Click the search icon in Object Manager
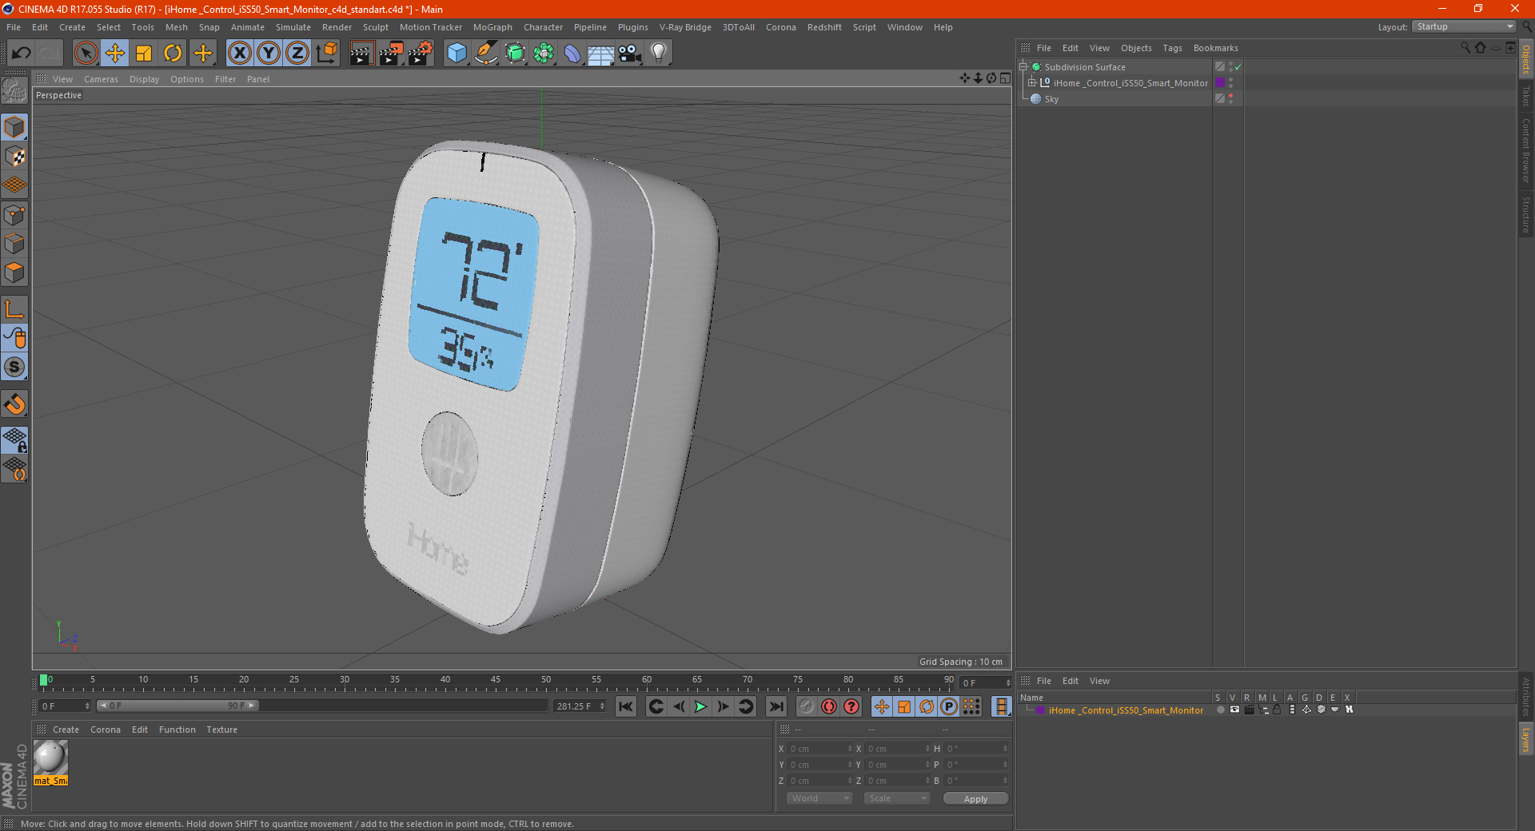This screenshot has height=831, width=1535. (x=1465, y=48)
